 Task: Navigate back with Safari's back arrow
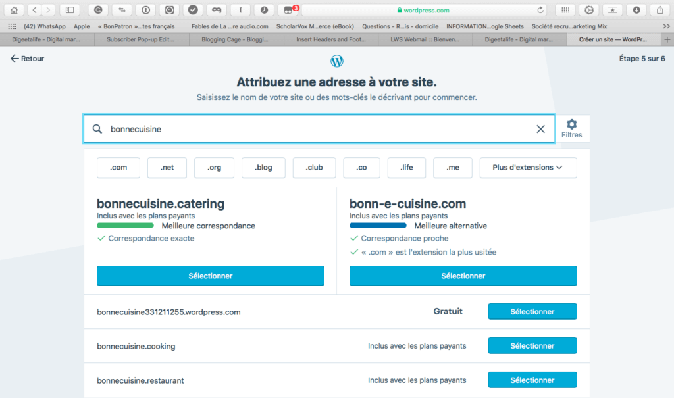(34, 10)
